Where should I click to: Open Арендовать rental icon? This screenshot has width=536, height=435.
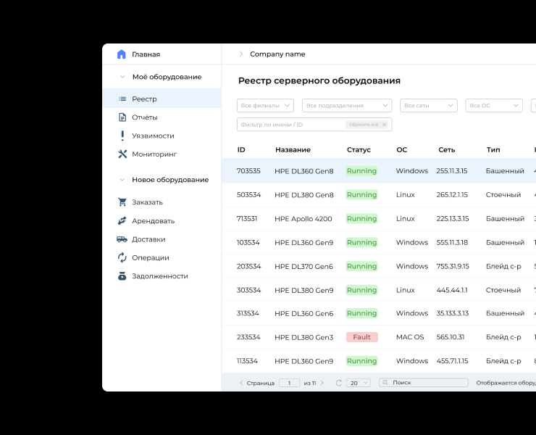click(122, 221)
